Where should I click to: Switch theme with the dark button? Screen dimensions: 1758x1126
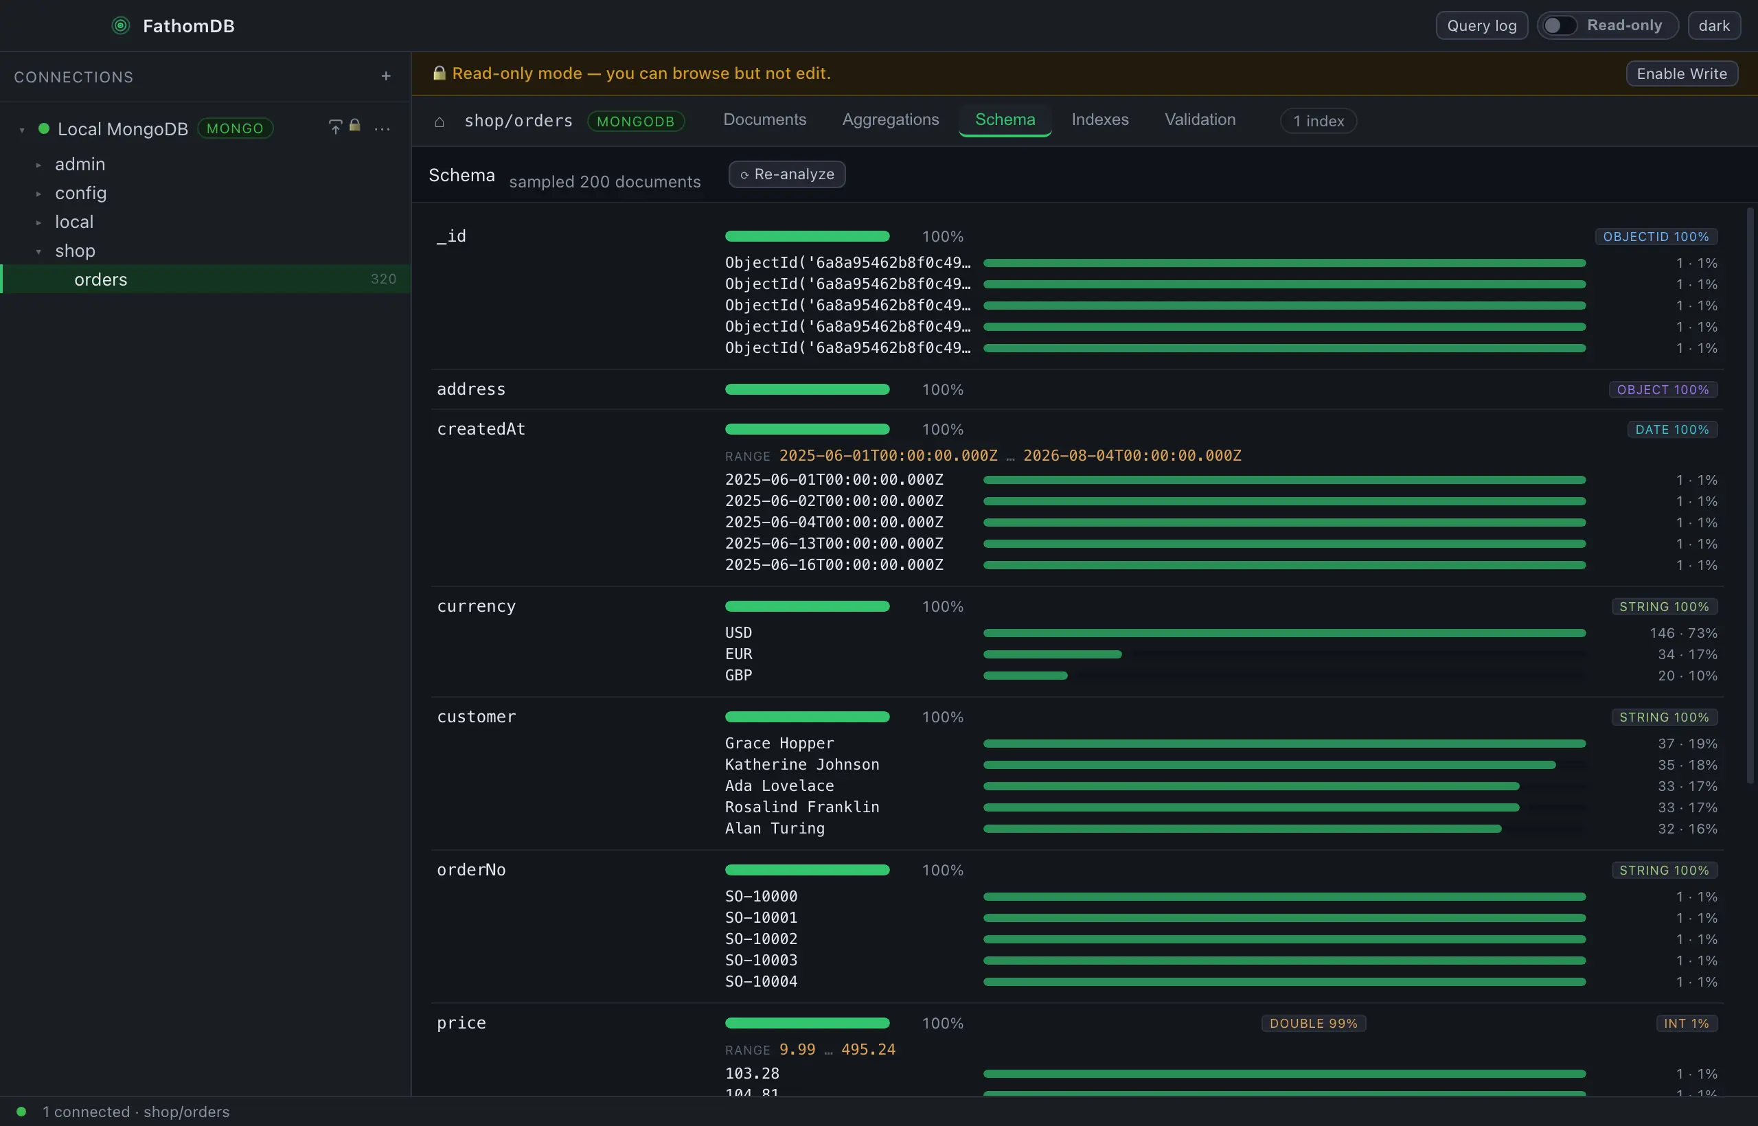1713,25
